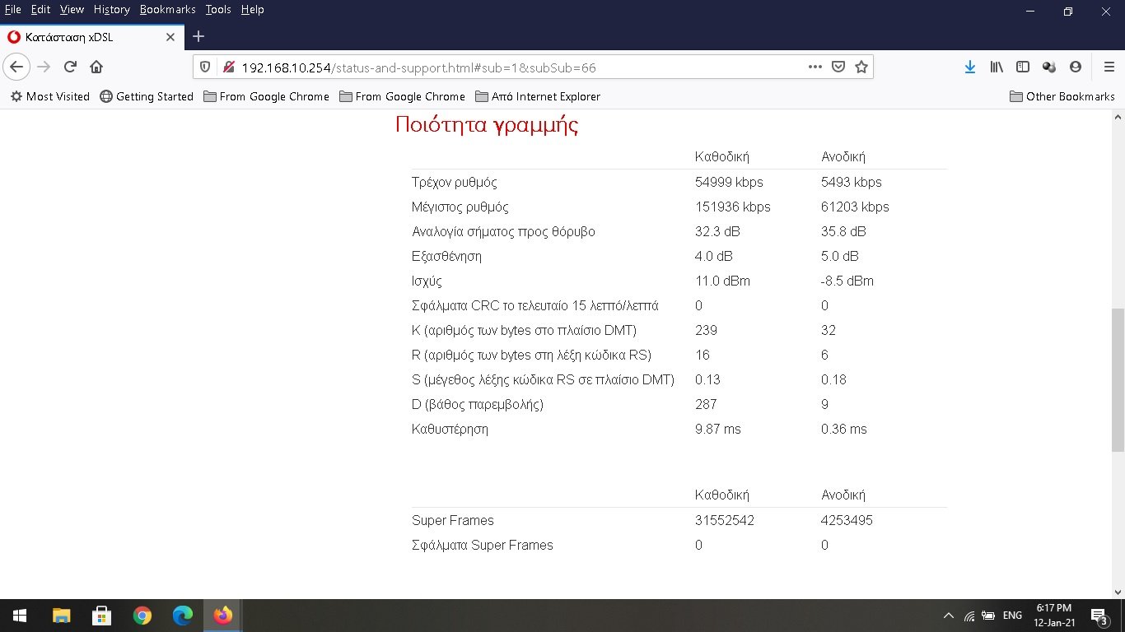Open the Getting Started bookmark
Viewport: 1125px width, 632px height.
point(147,96)
